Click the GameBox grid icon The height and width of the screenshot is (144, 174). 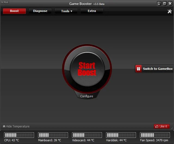click(138, 69)
